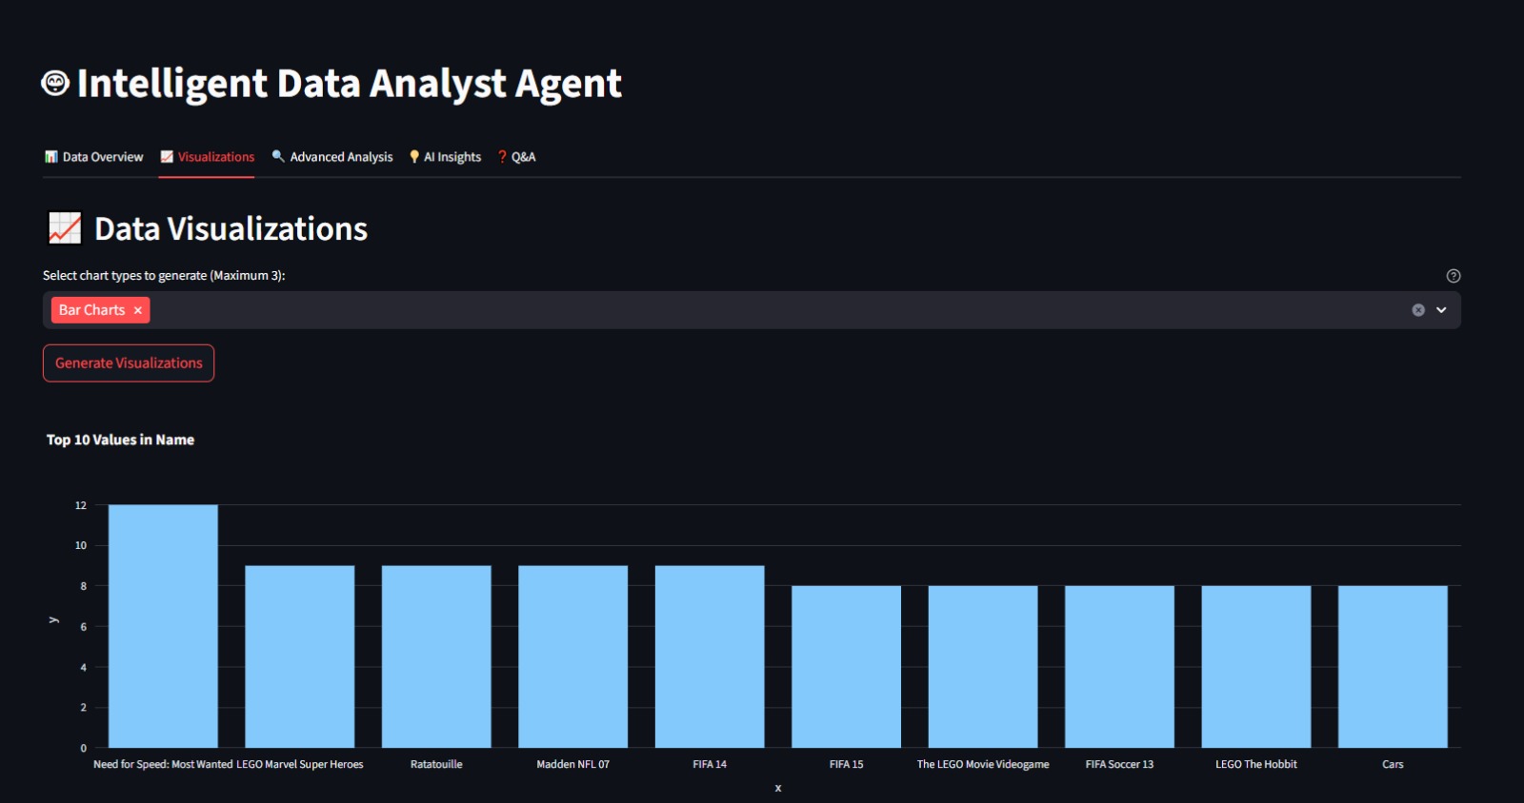The height and width of the screenshot is (803, 1524).
Task: Click the robot icon in the title
Action: point(55,84)
